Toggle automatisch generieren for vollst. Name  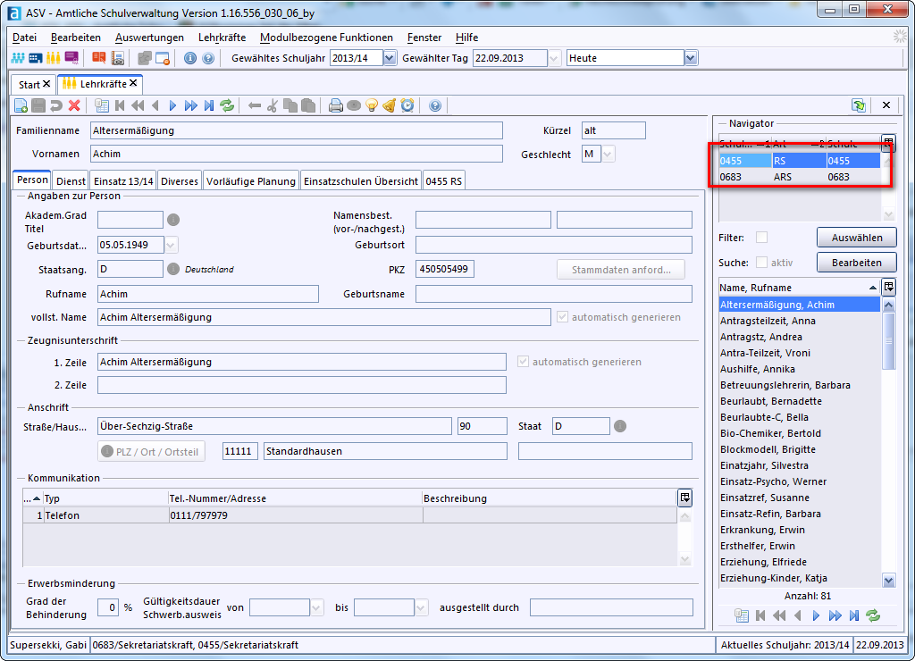[563, 317]
